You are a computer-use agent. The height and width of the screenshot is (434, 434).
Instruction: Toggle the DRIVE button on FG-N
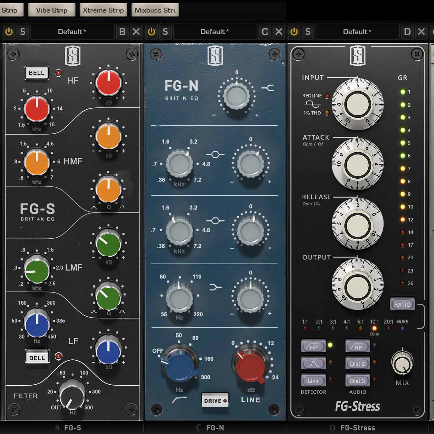click(215, 401)
